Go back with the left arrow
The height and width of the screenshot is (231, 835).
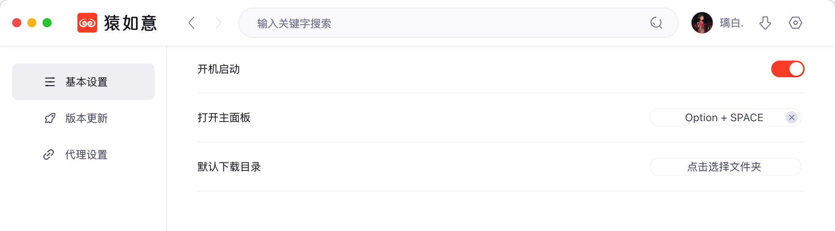tap(192, 23)
